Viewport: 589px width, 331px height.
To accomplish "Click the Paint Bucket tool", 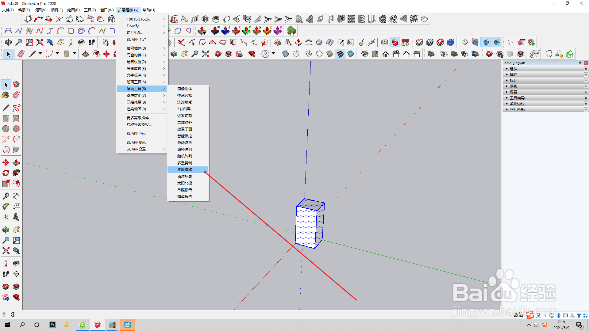I will (6, 95).
